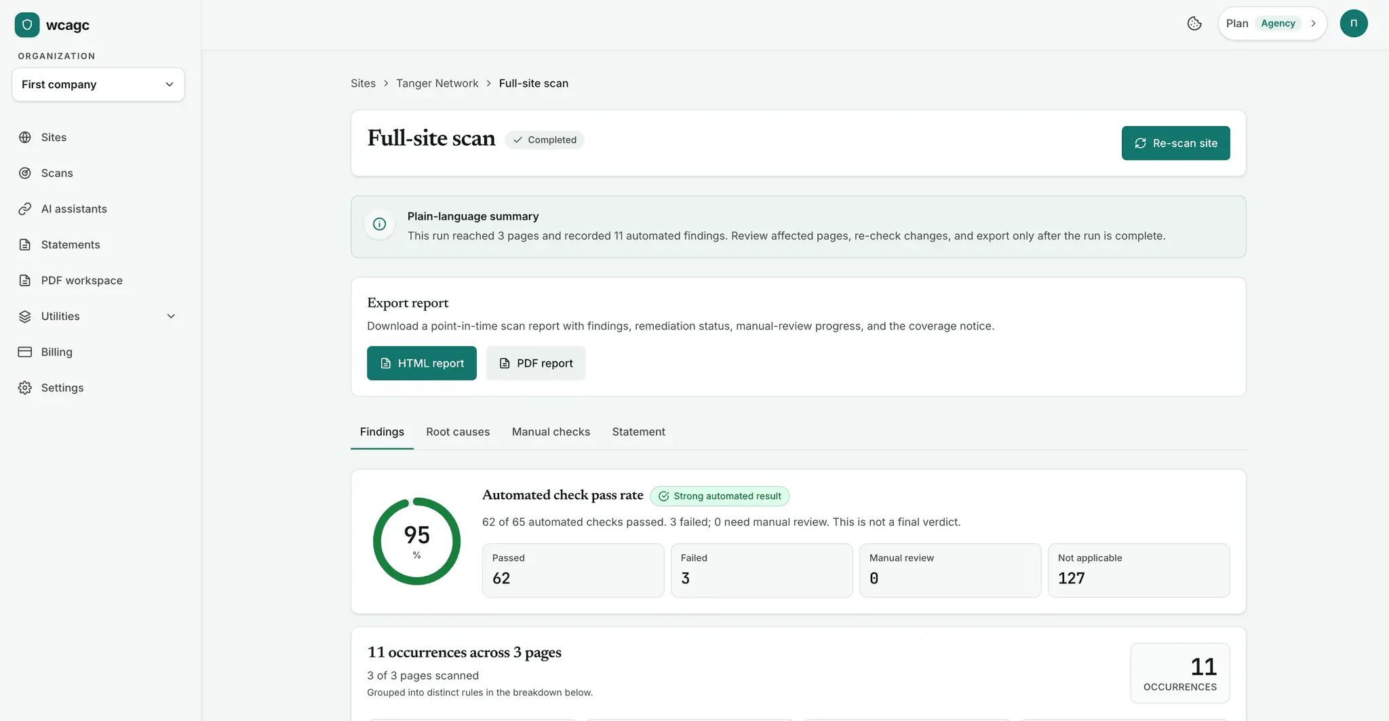This screenshot has width=1389, height=721.
Task: Switch to the Findings tab
Action: [382, 432]
